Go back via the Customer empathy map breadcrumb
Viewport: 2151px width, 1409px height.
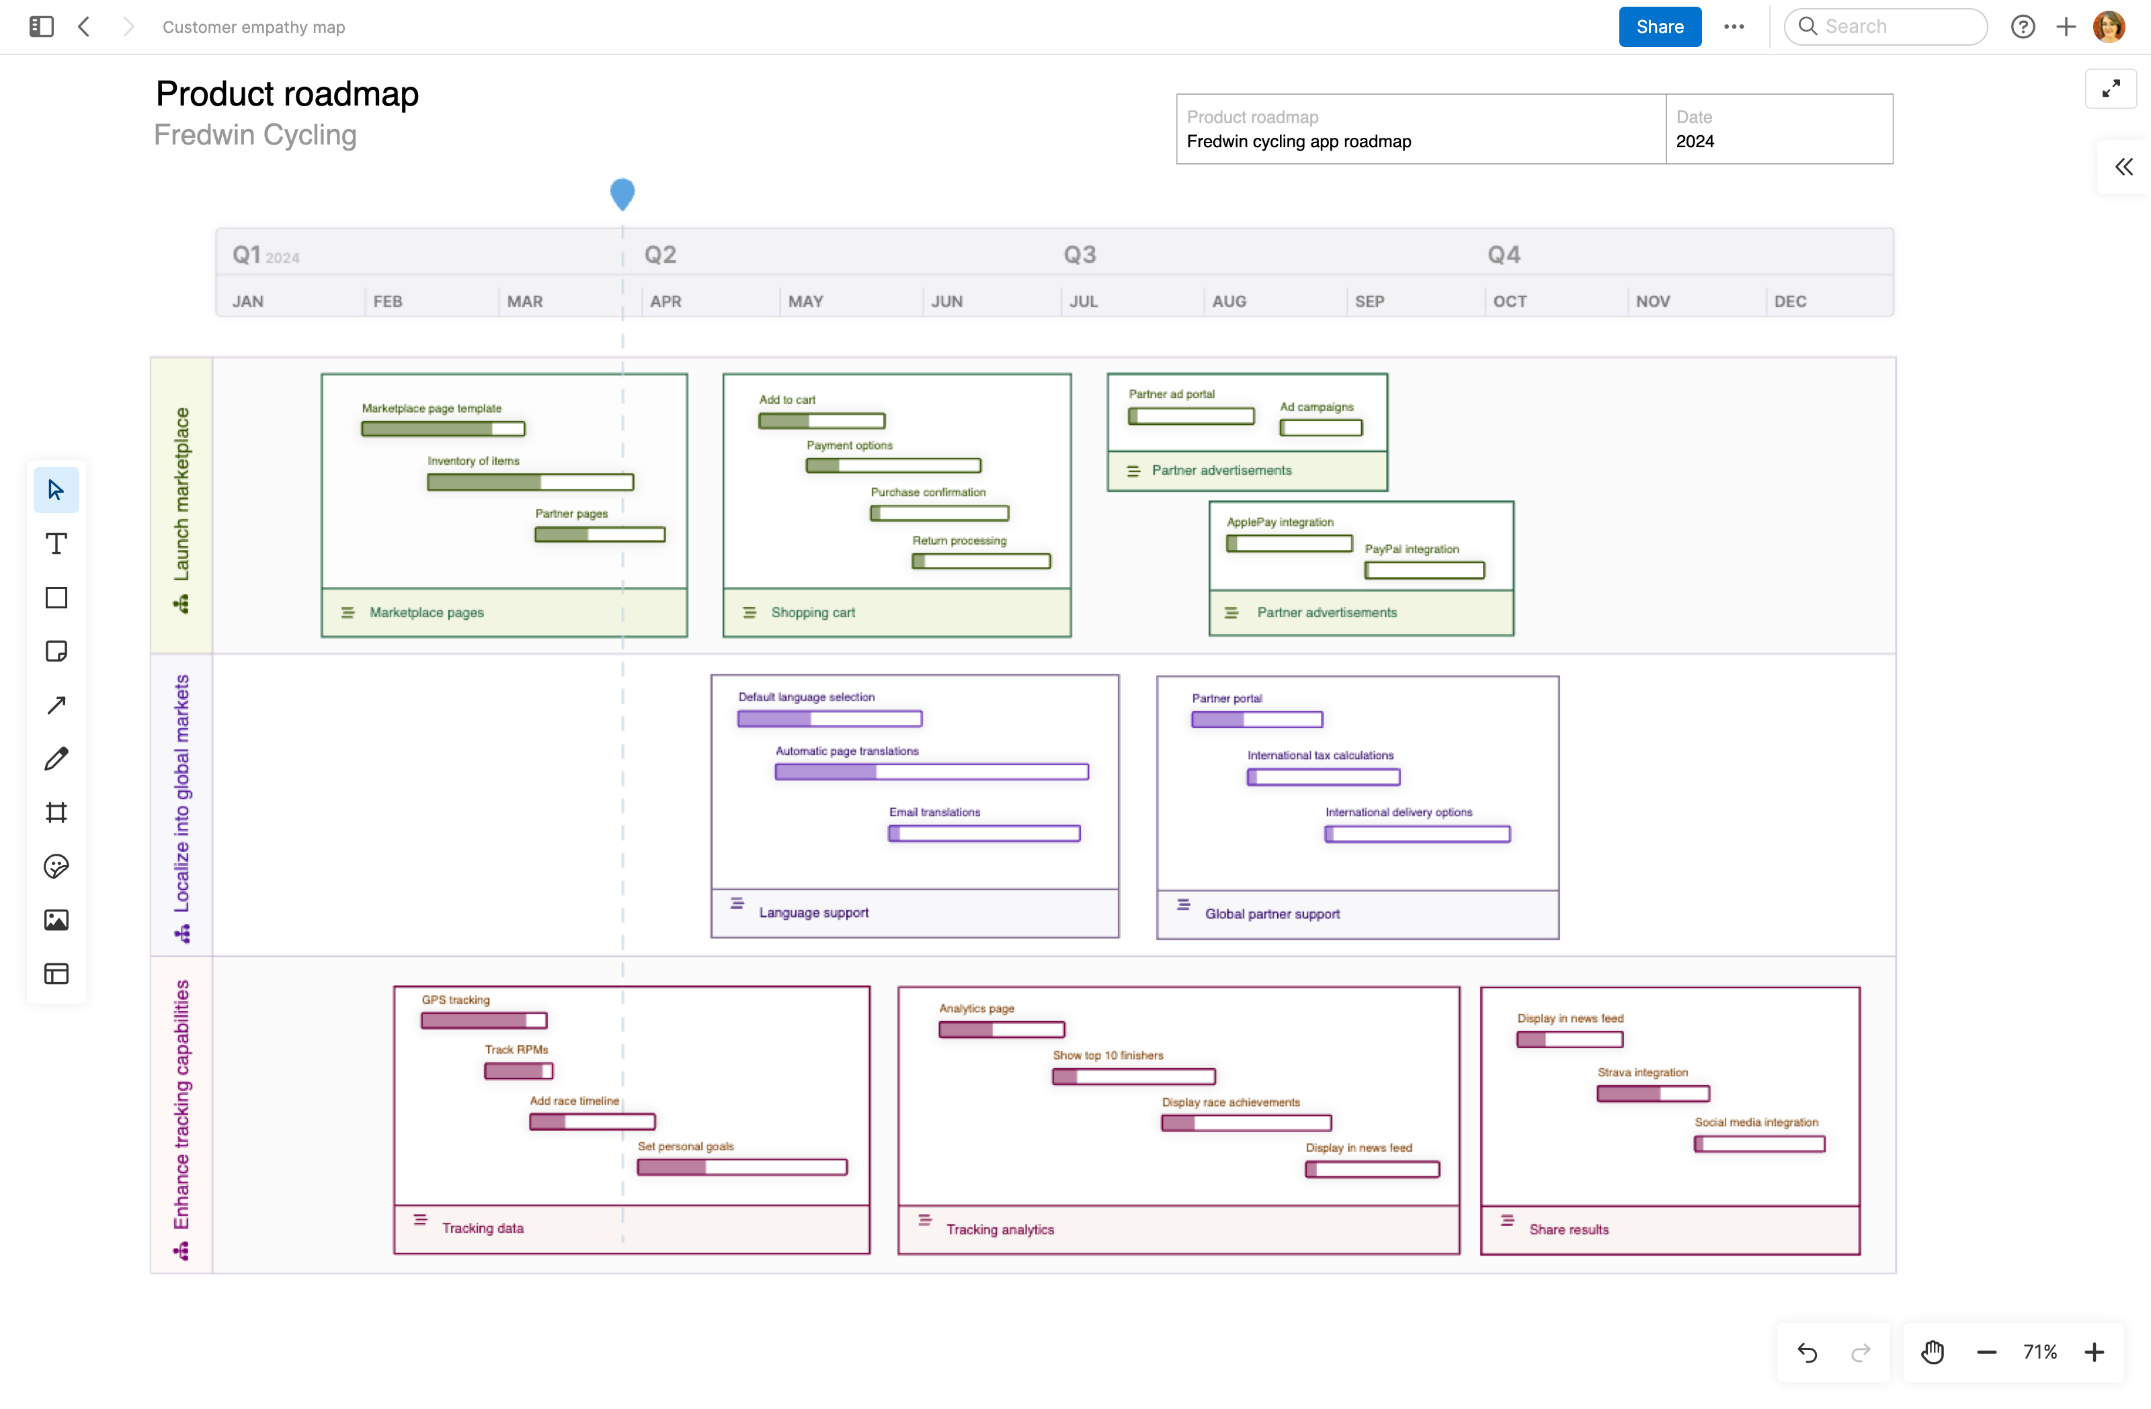coord(253,26)
